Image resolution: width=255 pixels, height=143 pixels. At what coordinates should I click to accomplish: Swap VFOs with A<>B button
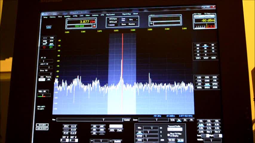pos(73,133)
